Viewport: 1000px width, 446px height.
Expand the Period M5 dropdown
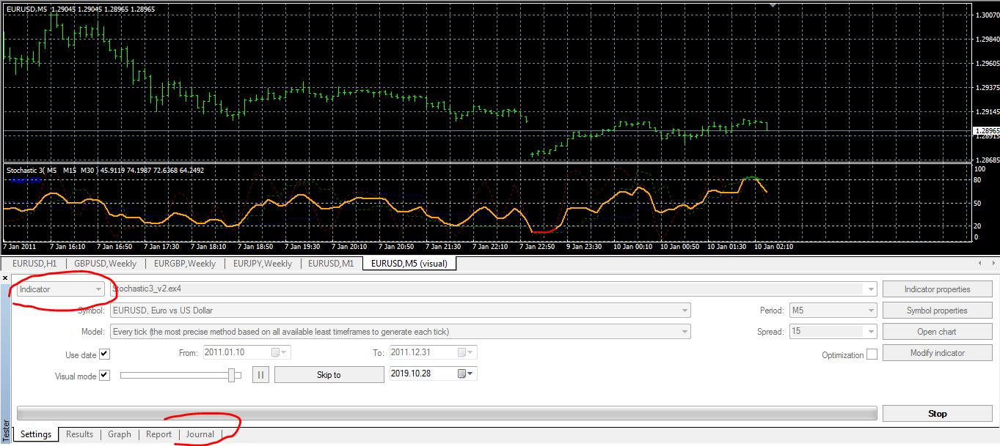click(x=833, y=311)
